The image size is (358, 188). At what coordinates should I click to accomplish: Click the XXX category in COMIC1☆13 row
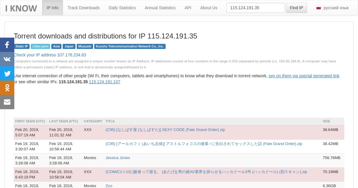click(x=88, y=172)
